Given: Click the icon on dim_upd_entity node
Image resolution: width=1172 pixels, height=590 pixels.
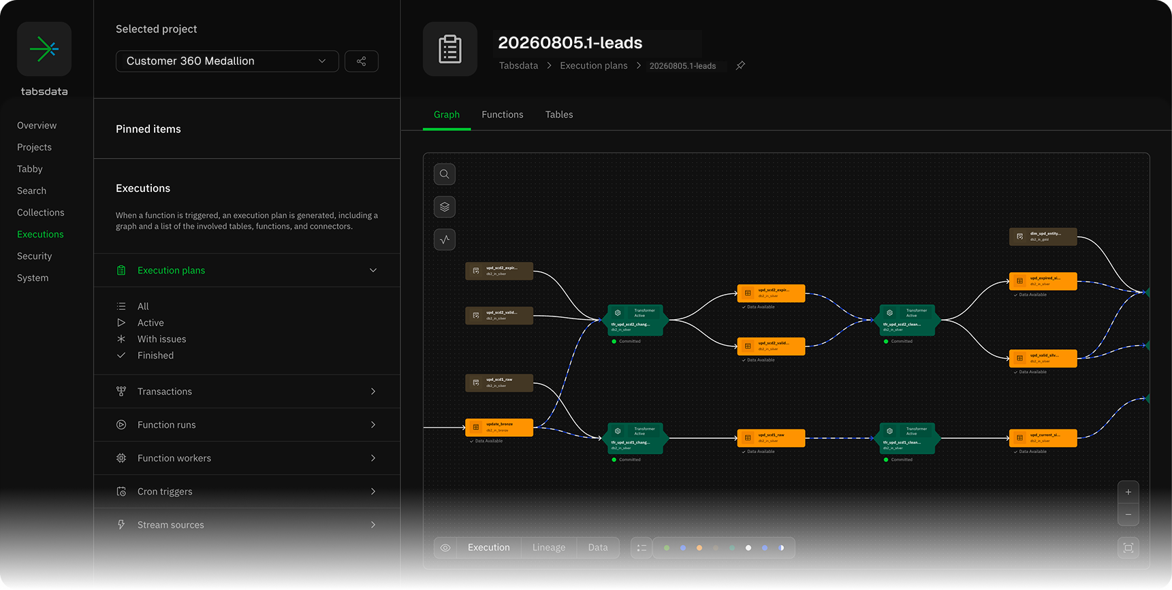Looking at the screenshot, I should coord(1019,237).
